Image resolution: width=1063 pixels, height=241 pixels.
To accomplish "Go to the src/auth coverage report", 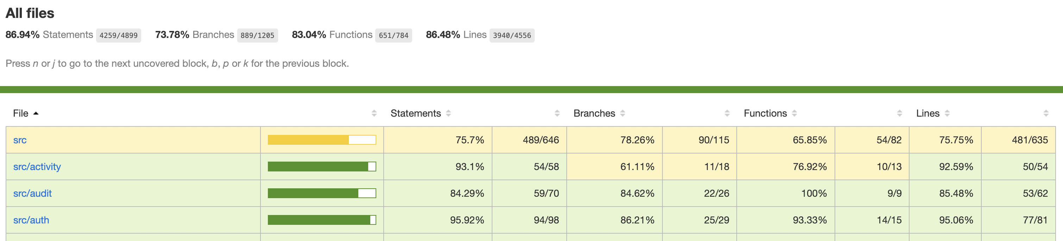I will click(x=31, y=220).
